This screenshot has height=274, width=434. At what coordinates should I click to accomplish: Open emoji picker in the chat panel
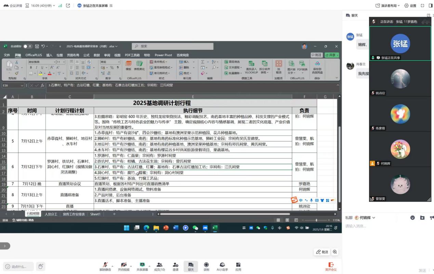pos(412,218)
